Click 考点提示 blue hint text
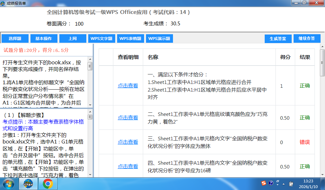This screenshot has width=325, height=190. (x=43, y=125)
